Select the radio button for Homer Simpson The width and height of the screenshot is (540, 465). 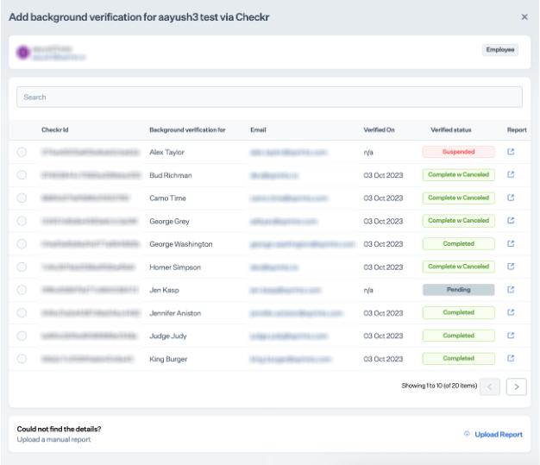[x=22, y=267]
